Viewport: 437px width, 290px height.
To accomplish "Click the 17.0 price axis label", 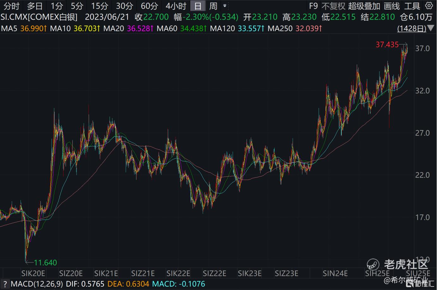I will click(x=422, y=217).
